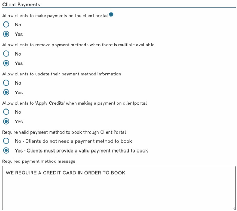Set updating payment method information to No
Screen dimensions: 237x211
pos(6,83)
